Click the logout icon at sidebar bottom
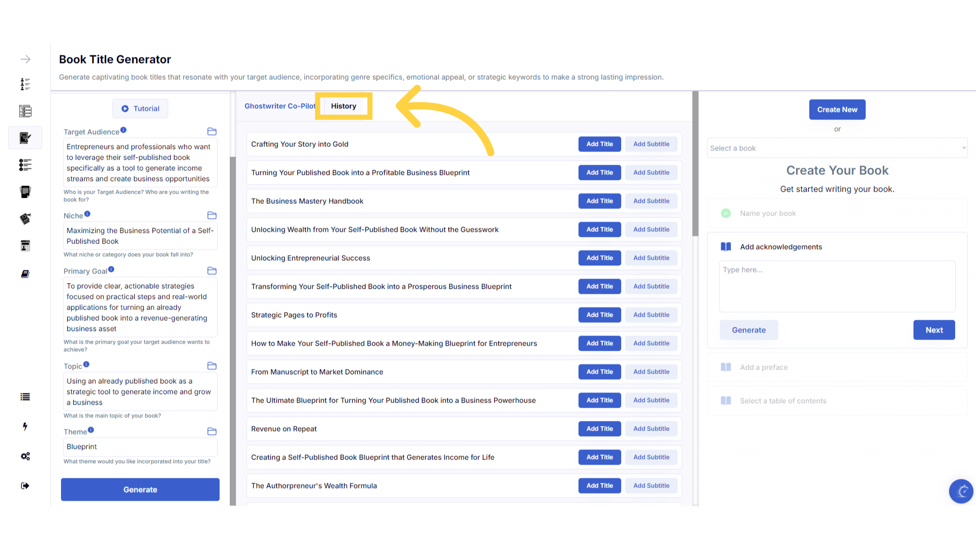 (25, 486)
